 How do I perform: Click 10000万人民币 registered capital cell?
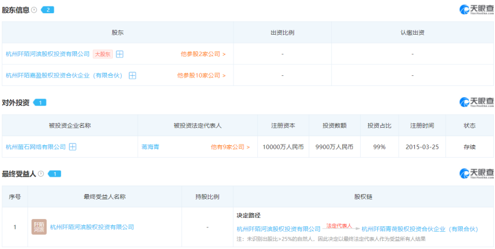(283, 147)
